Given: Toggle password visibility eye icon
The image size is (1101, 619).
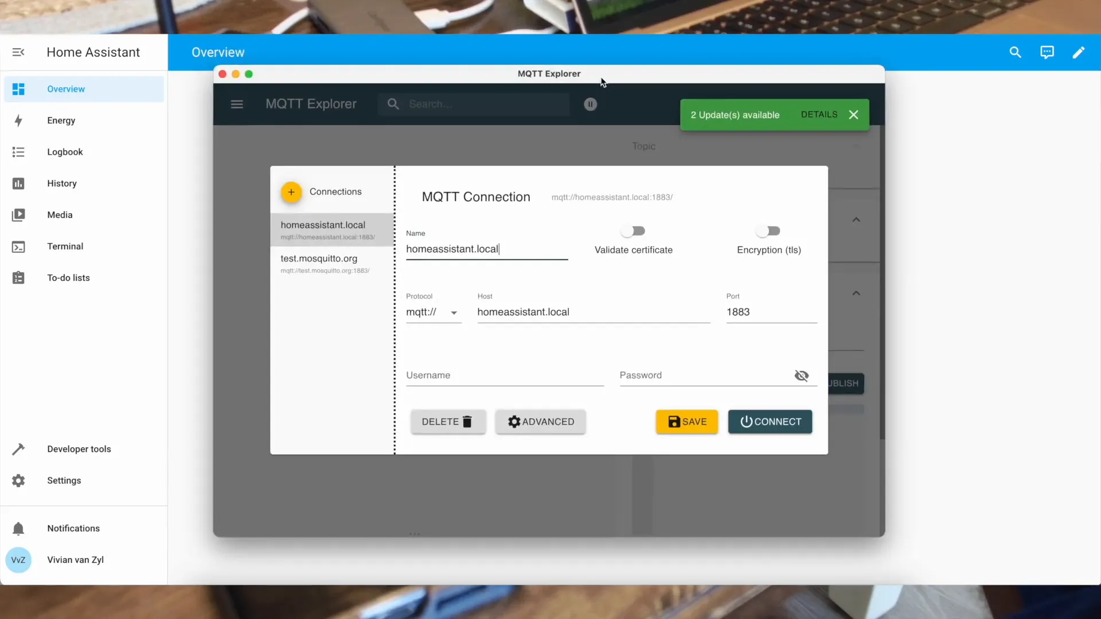Looking at the screenshot, I should [802, 375].
